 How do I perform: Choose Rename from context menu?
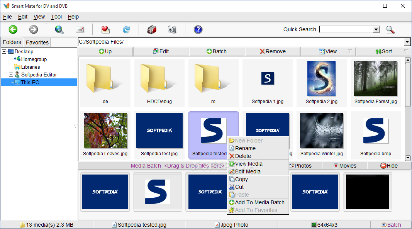point(258,148)
